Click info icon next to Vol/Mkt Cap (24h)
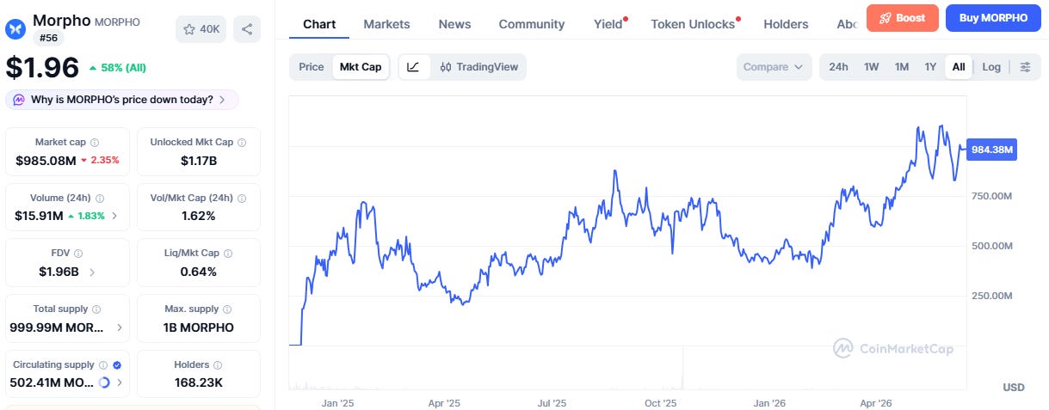Viewport: 1049px width, 410px height. (x=243, y=198)
